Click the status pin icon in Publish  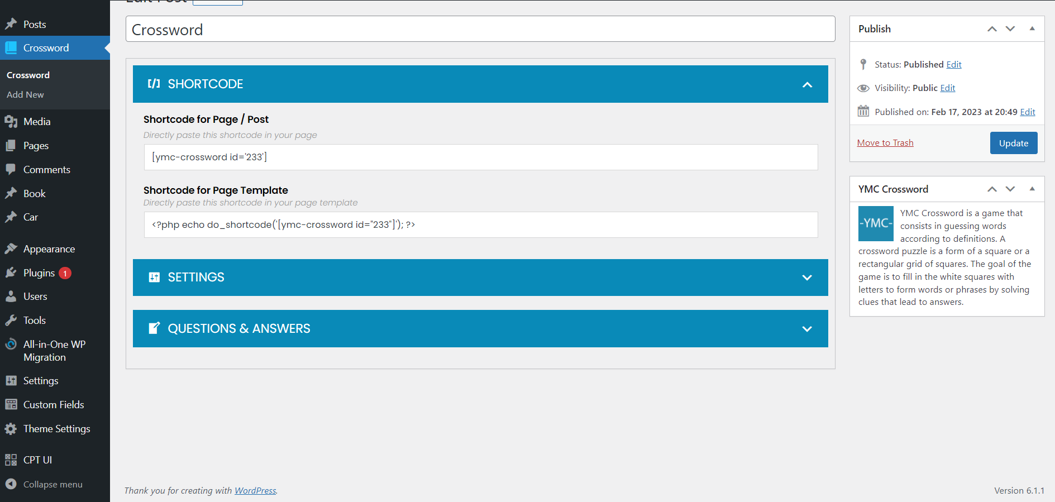point(863,64)
